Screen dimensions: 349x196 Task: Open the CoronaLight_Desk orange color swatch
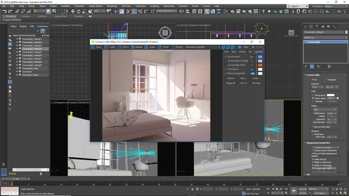click(260, 65)
